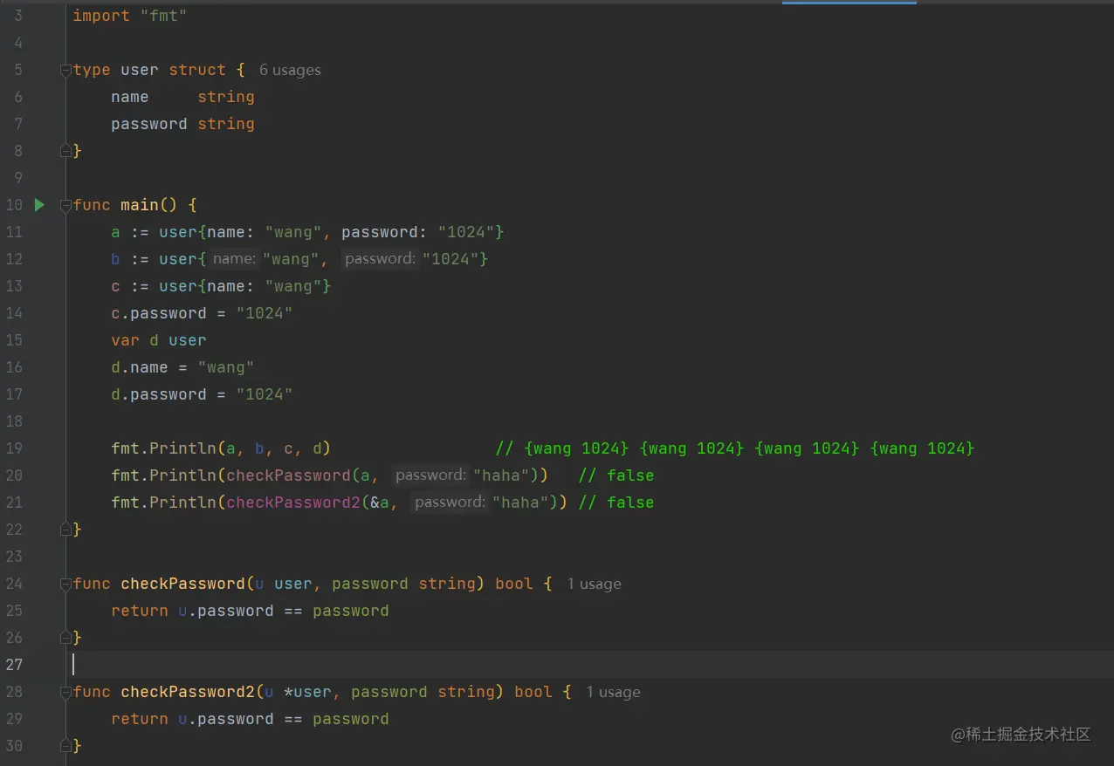Viewport: 1114px width, 766px height.
Task: Click 'user{name: "wang"}' on line 13
Action: [245, 286]
